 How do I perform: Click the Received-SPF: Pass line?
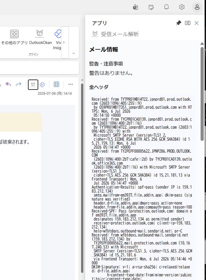[142, 213]
